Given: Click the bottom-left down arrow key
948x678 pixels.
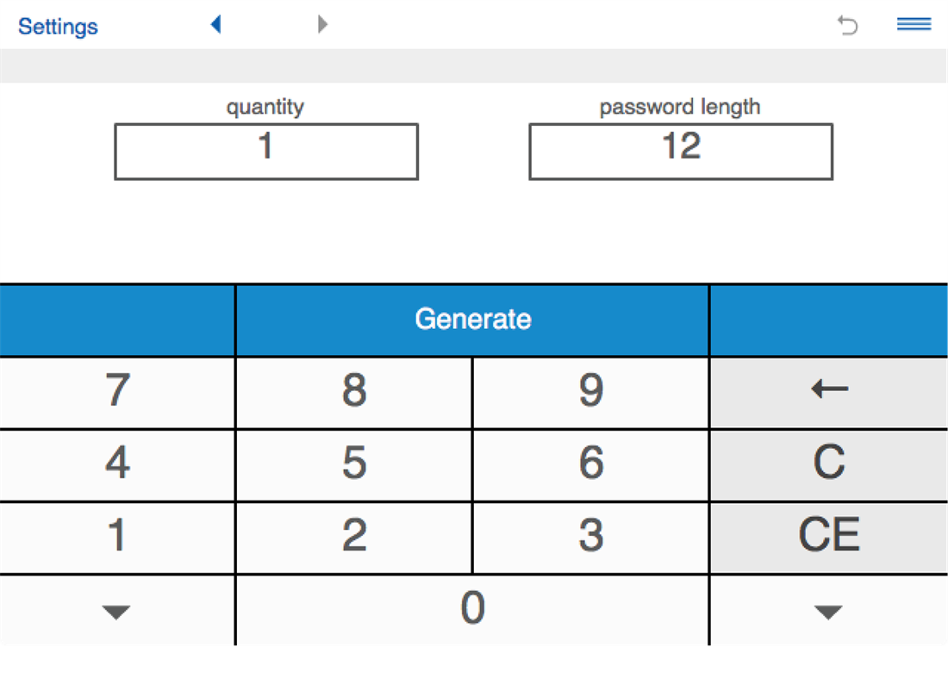Looking at the screenshot, I should click(116, 612).
